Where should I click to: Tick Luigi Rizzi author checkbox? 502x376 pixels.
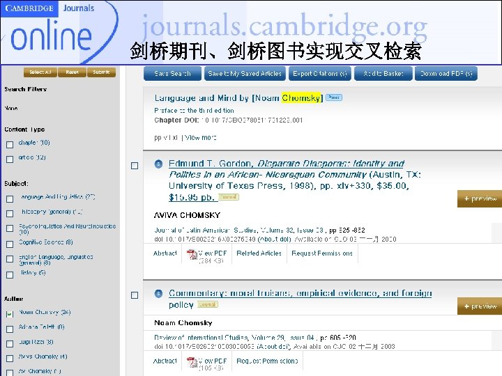tap(10, 344)
